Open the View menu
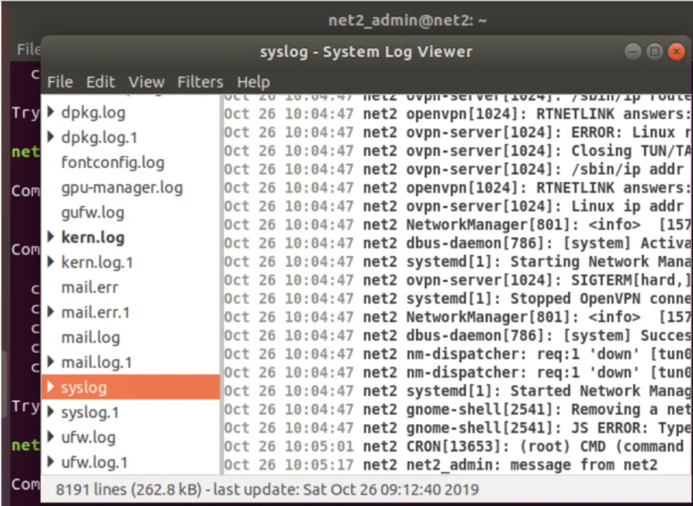Image resolution: width=693 pixels, height=506 pixels. pos(146,82)
